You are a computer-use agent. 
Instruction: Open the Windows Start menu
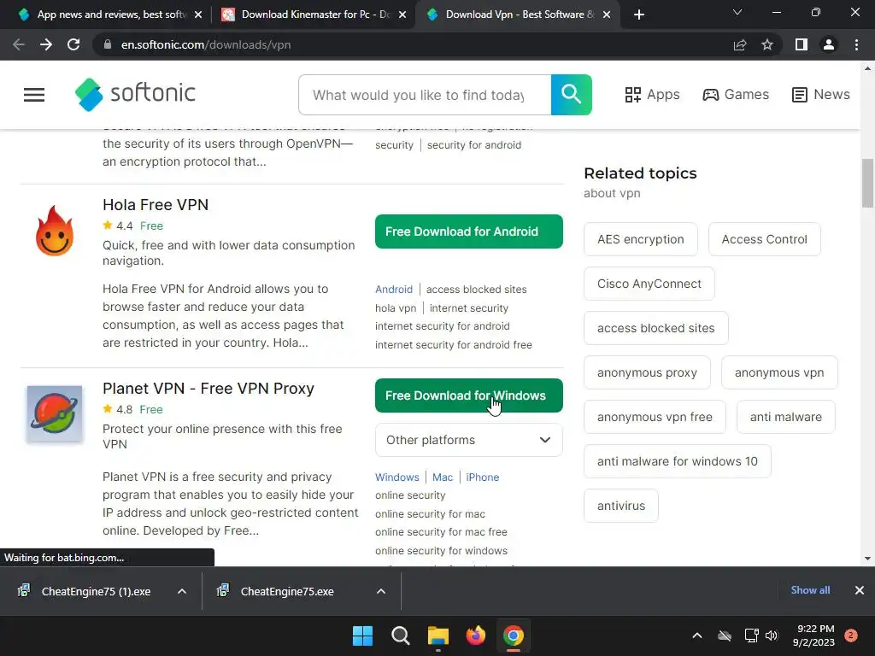(x=362, y=635)
